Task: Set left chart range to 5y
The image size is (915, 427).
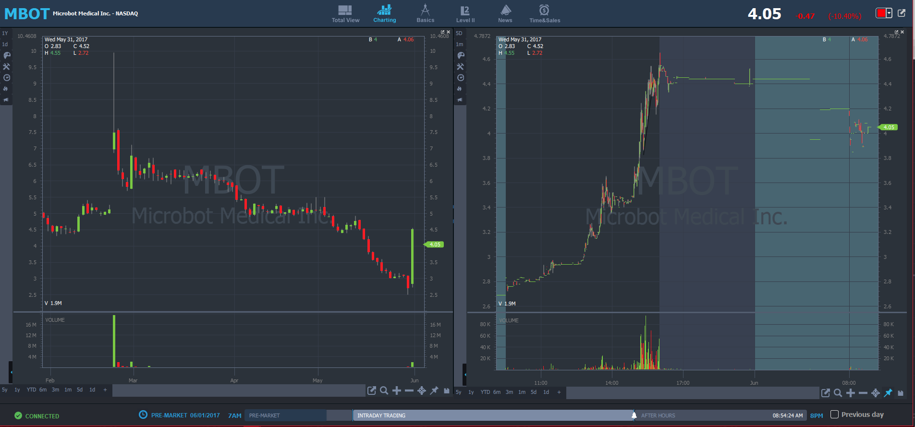Action: click(x=5, y=390)
